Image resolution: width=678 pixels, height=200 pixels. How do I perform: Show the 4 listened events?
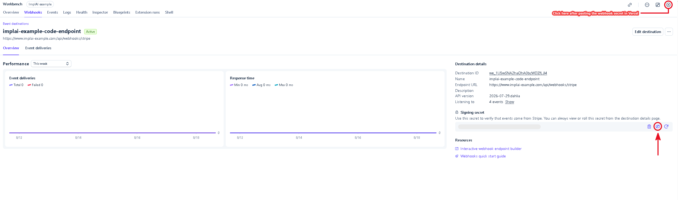pyautogui.click(x=510, y=102)
